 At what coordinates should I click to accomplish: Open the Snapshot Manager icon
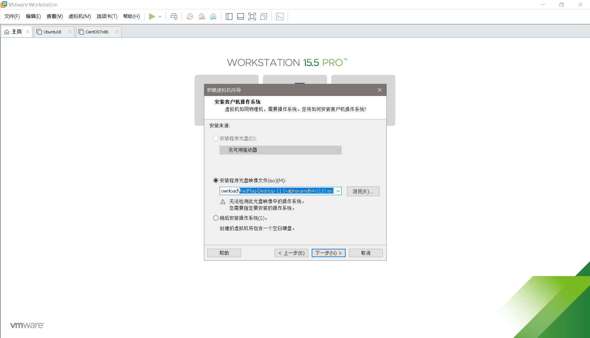click(x=213, y=17)
